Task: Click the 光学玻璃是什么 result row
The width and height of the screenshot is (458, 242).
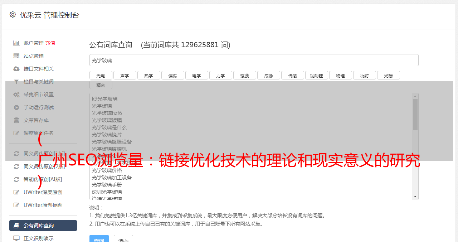Action: tap(109, 127)
